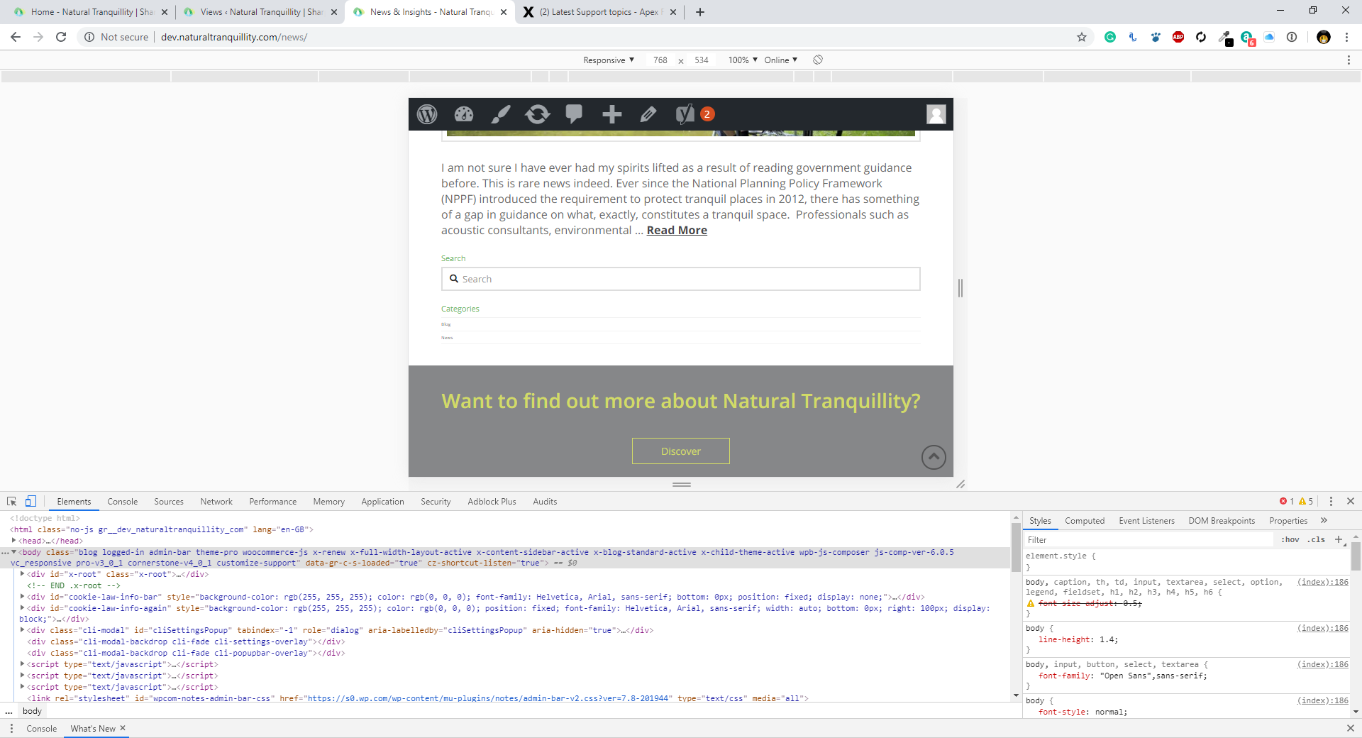1362x738 pixels.
Task: Select the body breadcrumb in Elements
Action: click(32, 711)
